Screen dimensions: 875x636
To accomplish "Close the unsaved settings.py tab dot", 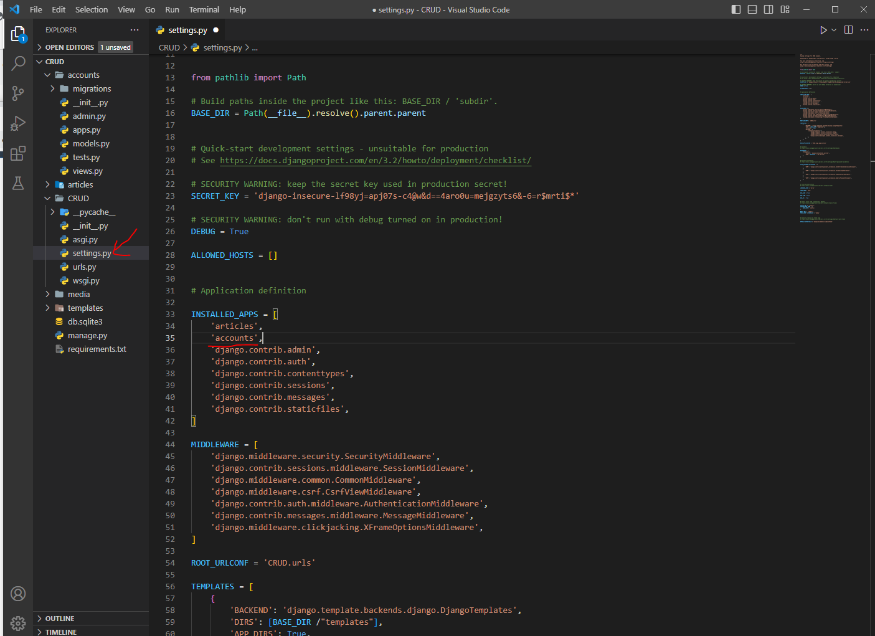I will [x=216, y=30].
